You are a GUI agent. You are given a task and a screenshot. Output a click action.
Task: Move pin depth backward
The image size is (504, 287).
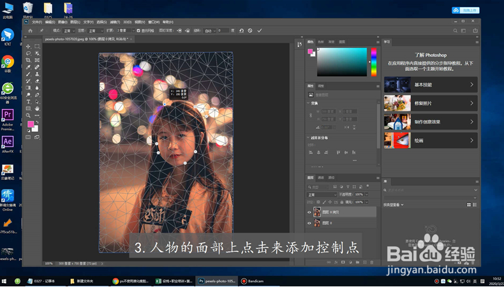point(188,31)
